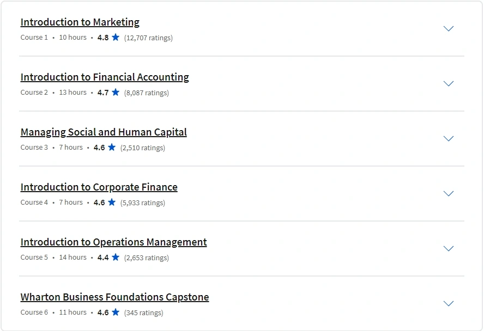
Task: Click the star icon for Course 3 rating
Action: tap(112, 148)
